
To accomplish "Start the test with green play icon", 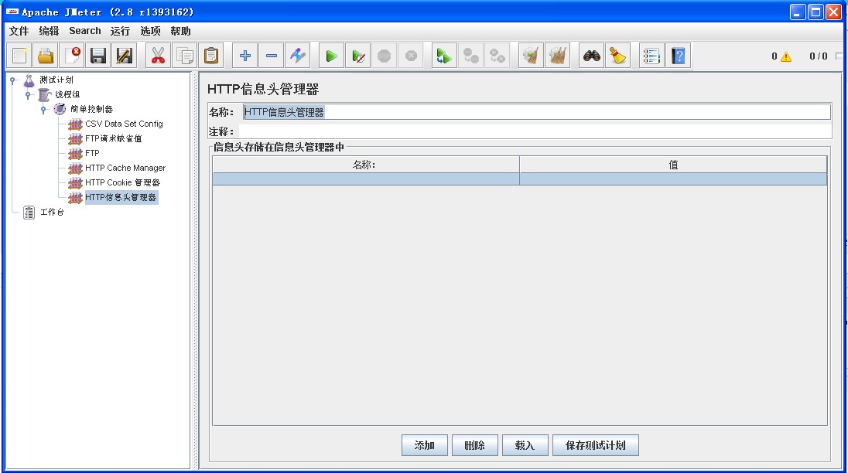I will [x=331, y=56].
